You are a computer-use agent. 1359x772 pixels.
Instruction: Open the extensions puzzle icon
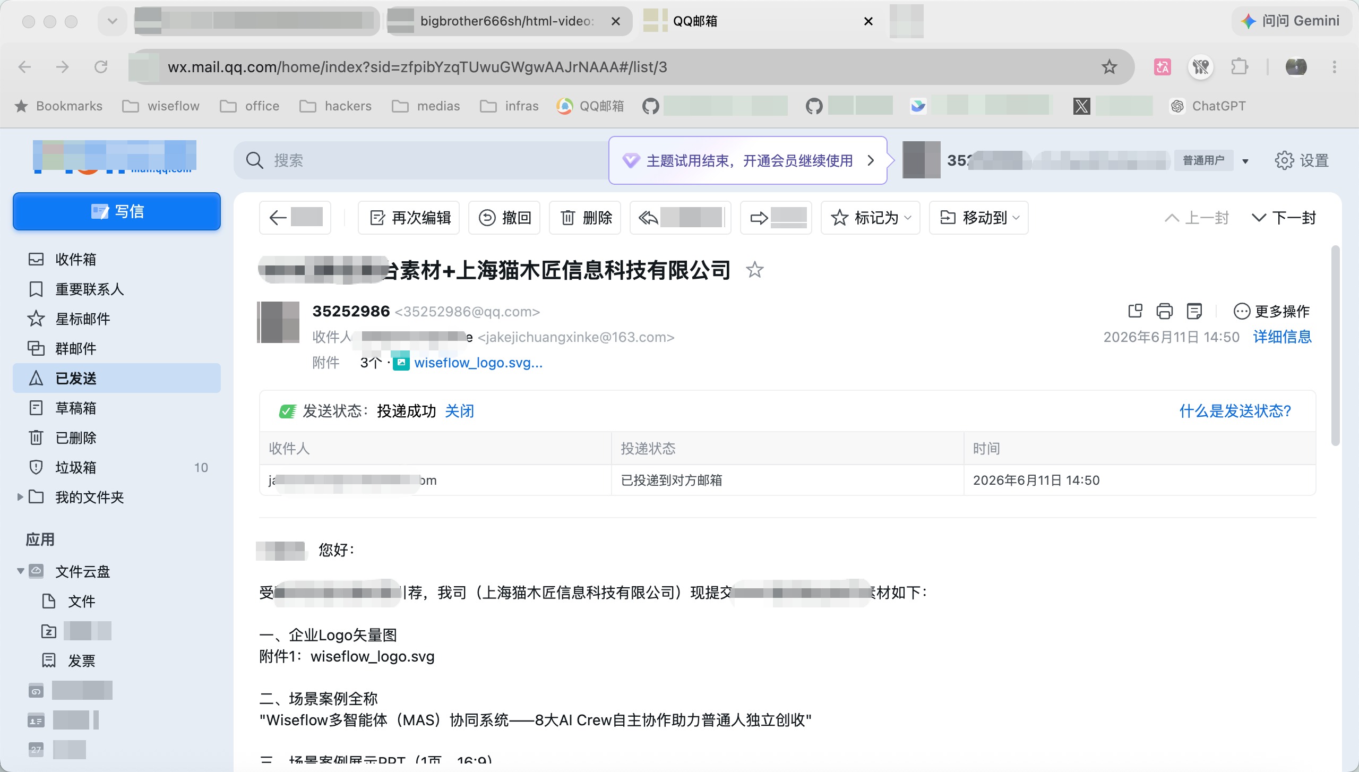(x=1239, y=67)
